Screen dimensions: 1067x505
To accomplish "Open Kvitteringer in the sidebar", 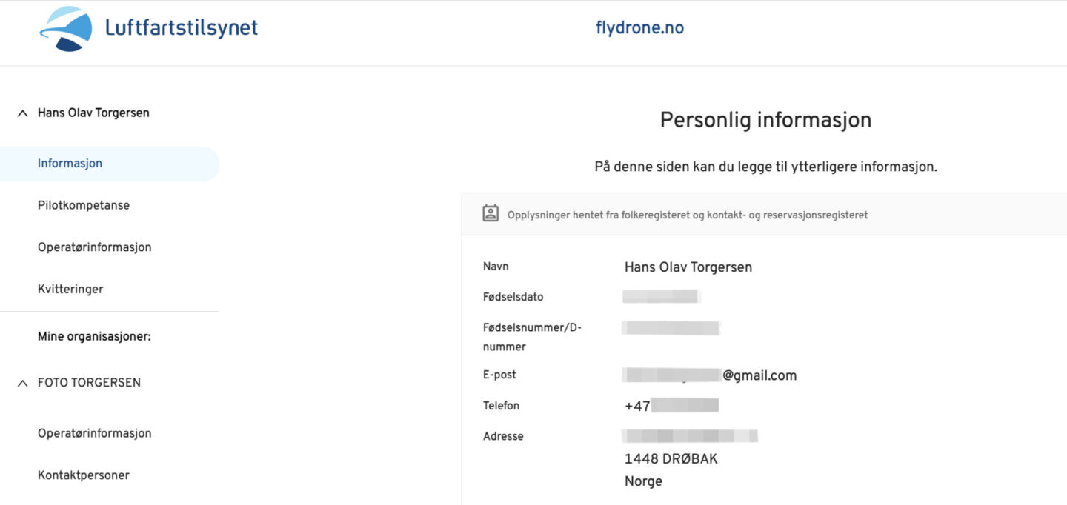I will pyautogui.click(x=70, y=289).
